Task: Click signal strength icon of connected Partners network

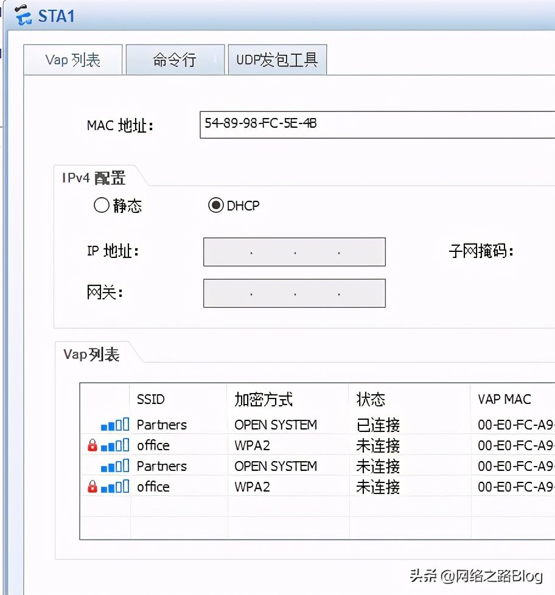Action: [115, 425]
